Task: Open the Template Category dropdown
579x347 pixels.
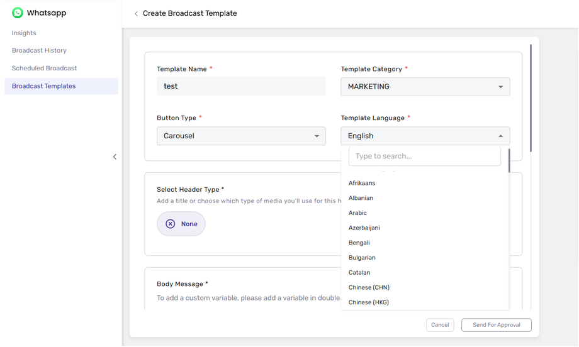Action: pyautogui.click(x=425, y=87)
